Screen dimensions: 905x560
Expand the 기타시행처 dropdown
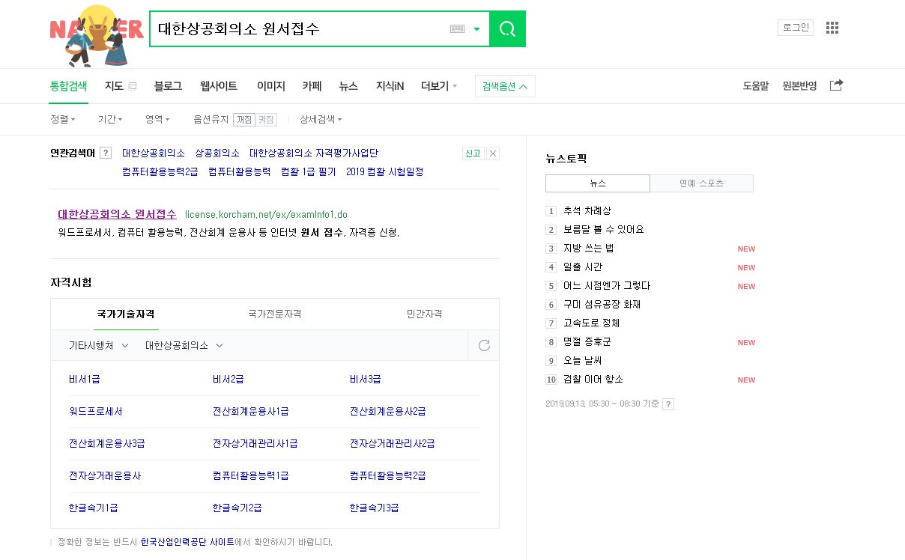(99, 345)
